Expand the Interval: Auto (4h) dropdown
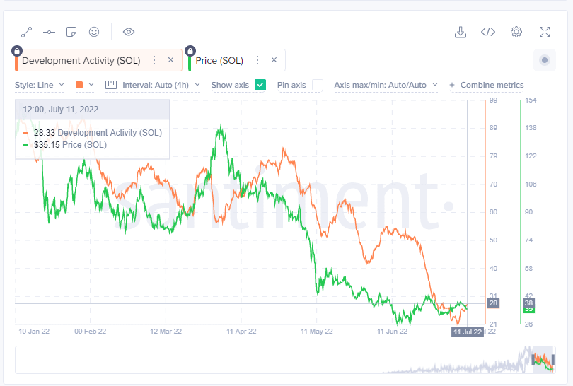 [x=153, y=85]
